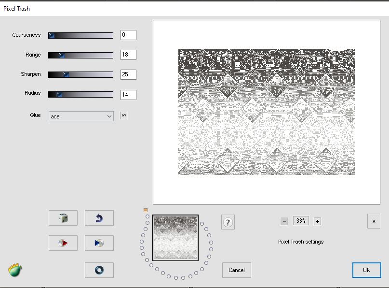
Task: Click the dice randomize settings button
Action: point(63,218)
